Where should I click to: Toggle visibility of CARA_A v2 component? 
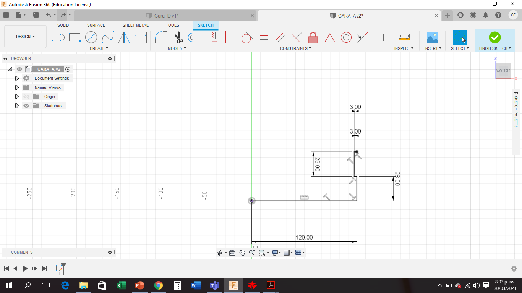click(19, 69)
